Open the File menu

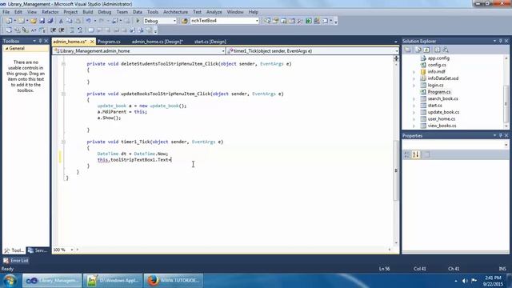coord(6,12)
